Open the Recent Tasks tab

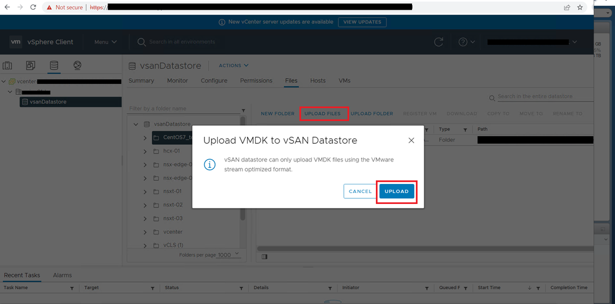(x=22, y=275)
